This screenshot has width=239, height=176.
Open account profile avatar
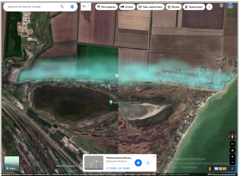pos(230,6)
